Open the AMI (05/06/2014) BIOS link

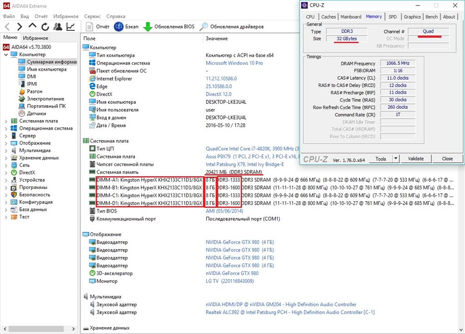coord(224,211)
